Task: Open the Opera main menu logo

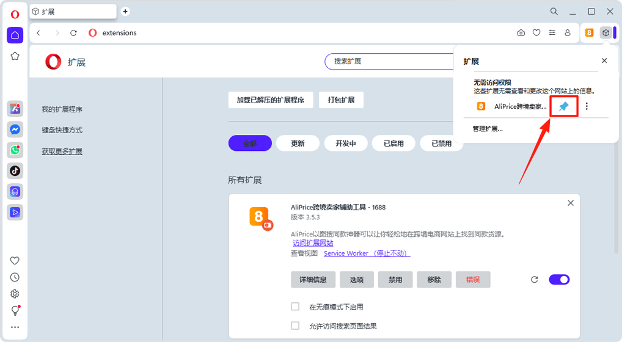Action: point(15,14)
